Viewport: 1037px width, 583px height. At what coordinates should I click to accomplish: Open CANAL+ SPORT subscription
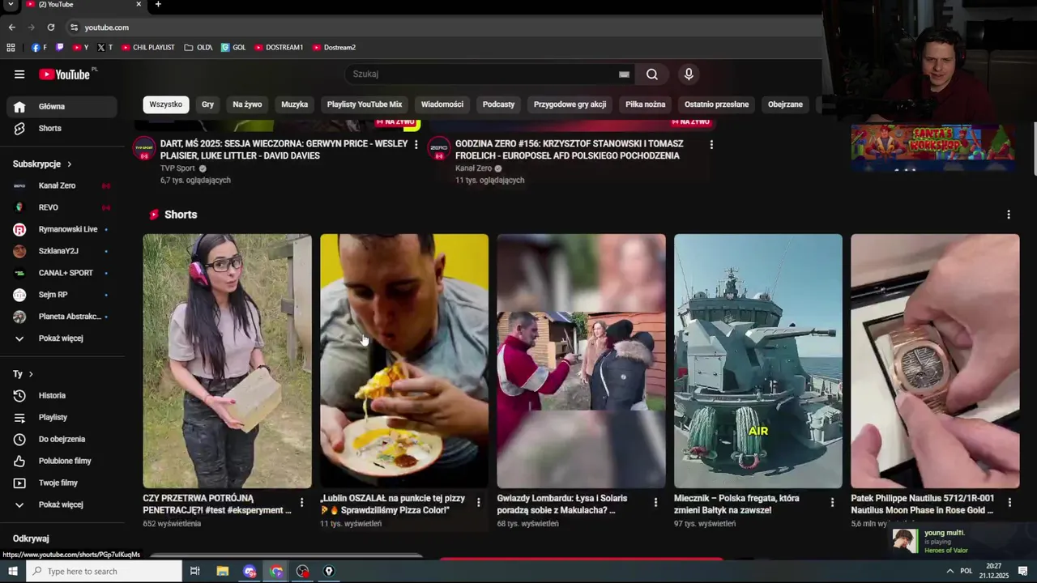pyautogui.click(x=62, y=274)
